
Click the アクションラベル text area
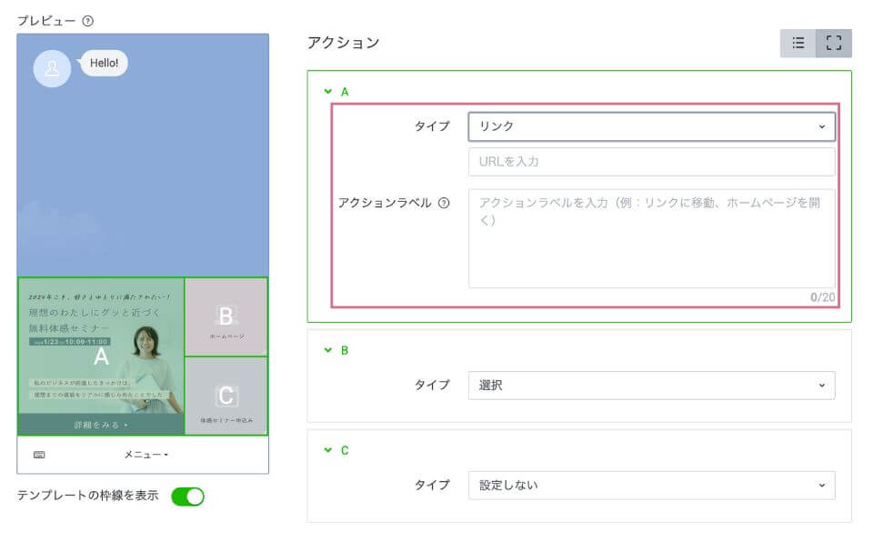pos(651,238)
